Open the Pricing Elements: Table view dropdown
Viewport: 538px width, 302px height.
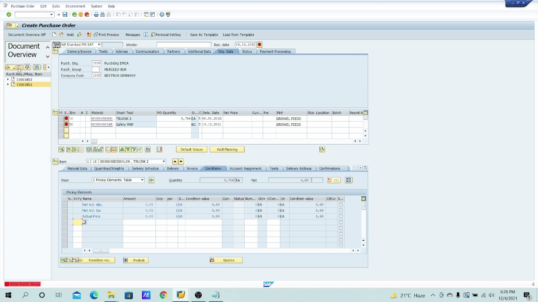(x=142, y=180)
